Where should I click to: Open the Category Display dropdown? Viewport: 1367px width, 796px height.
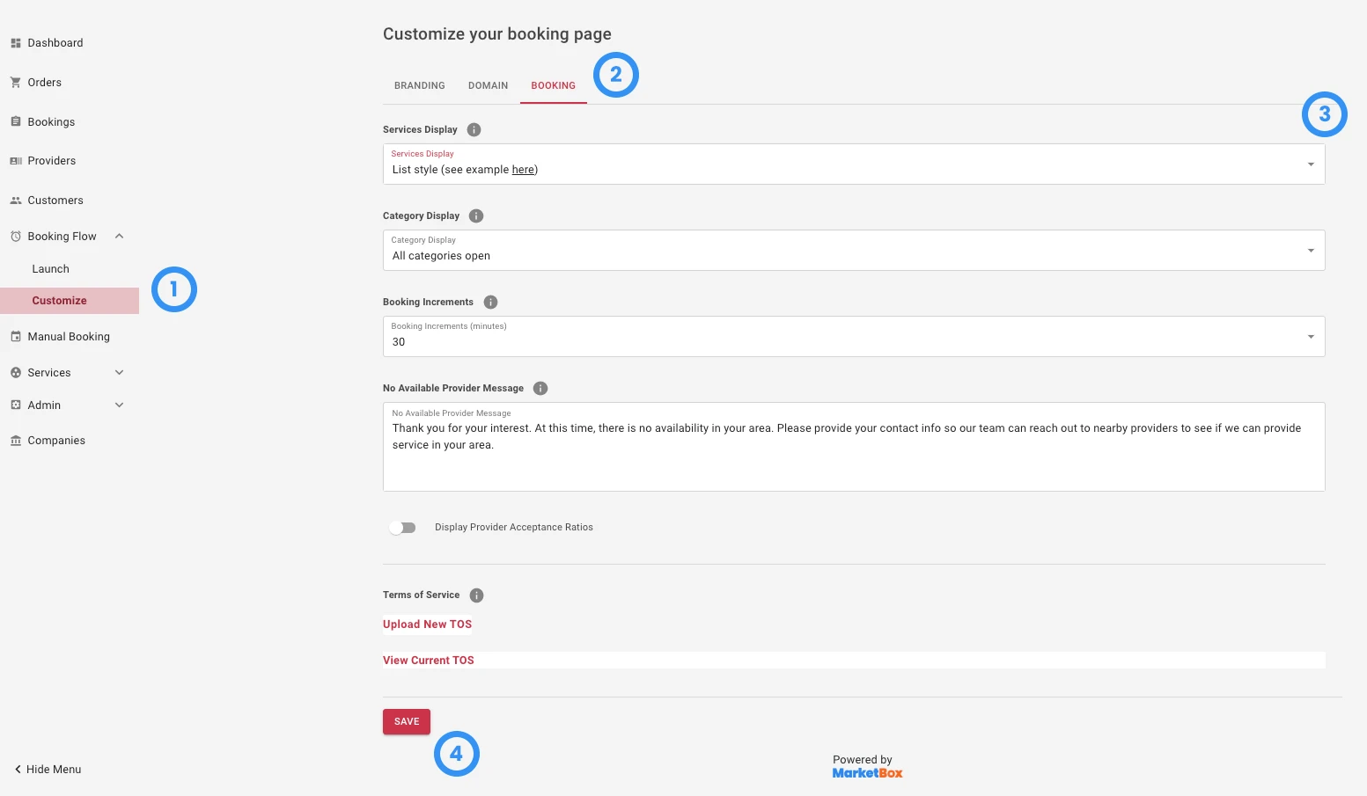click(x=1310, y=250)
